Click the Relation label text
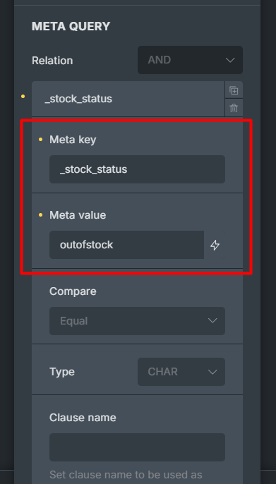This screenshot has height=484, width=276. [x=52, y=61]
